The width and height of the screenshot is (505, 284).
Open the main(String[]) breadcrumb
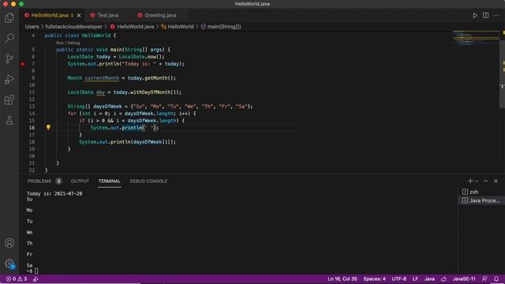point(221,27)
